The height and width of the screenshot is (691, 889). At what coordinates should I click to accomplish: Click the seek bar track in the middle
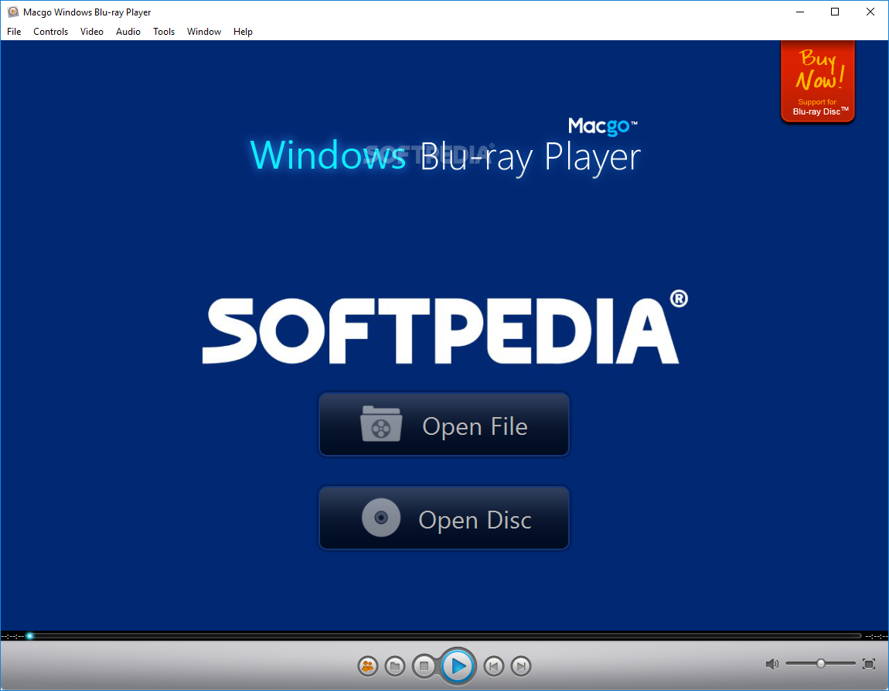445,636
